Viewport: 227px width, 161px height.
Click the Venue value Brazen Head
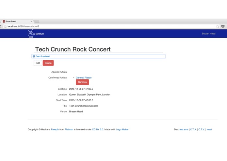76,111
